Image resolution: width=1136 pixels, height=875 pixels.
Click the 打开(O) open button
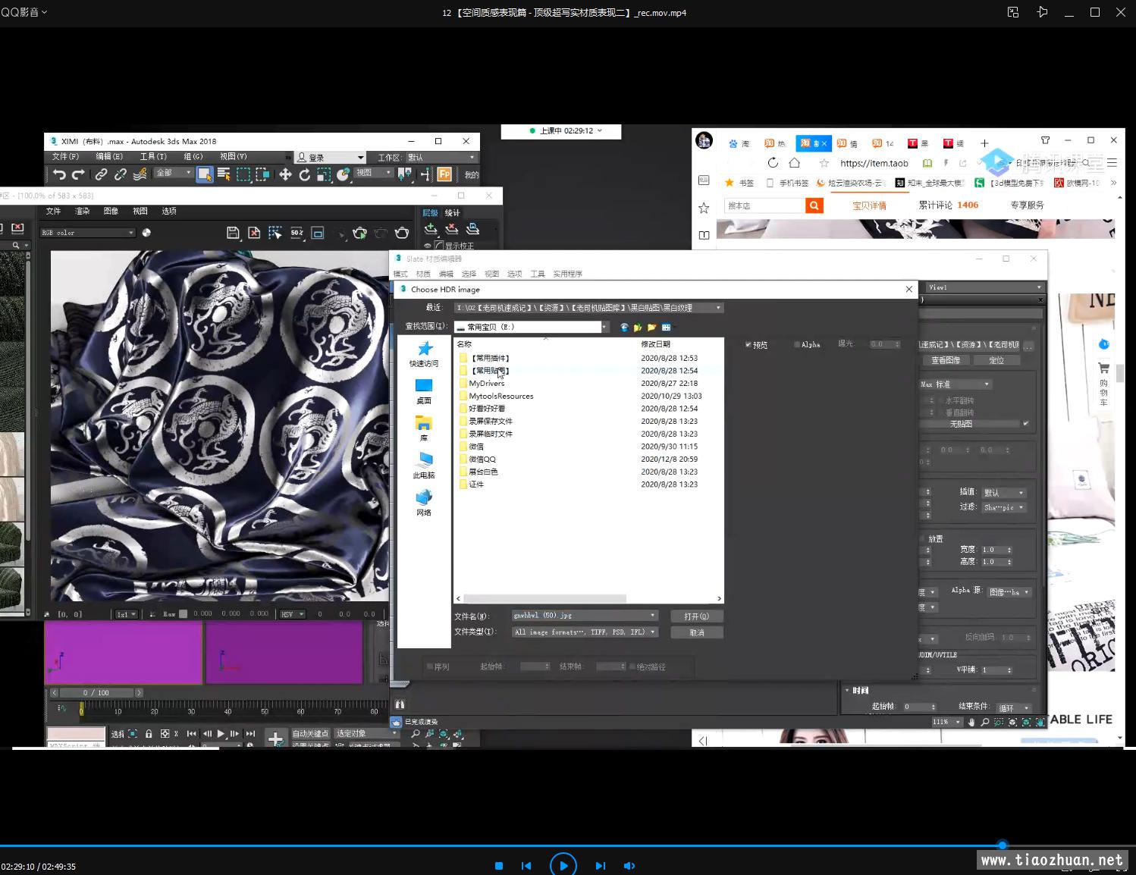(696, 616)
